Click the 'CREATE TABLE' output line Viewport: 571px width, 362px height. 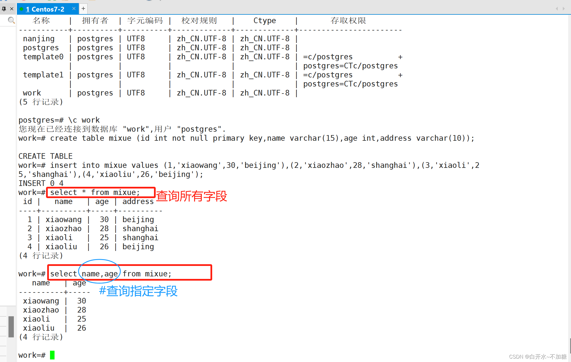pyautogui.click(x=45, y=156)
